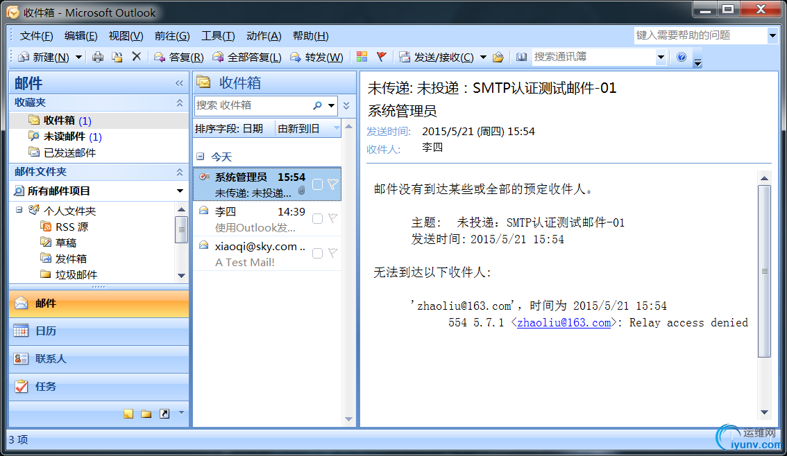Click the Shortcuts icon in the navigation pane

pos(164,414)
